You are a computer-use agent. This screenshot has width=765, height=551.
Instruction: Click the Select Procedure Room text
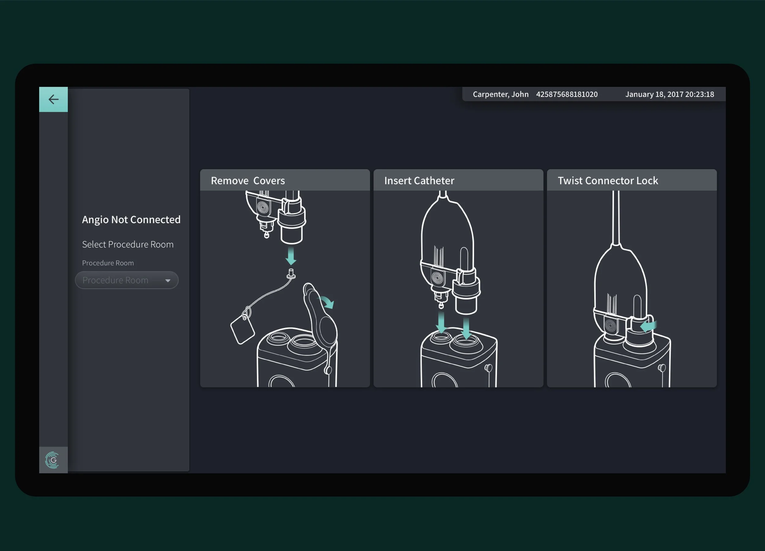coord(128,244)
